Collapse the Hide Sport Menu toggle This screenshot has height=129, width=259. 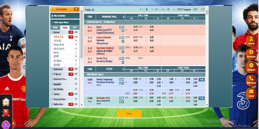[65, 22]
